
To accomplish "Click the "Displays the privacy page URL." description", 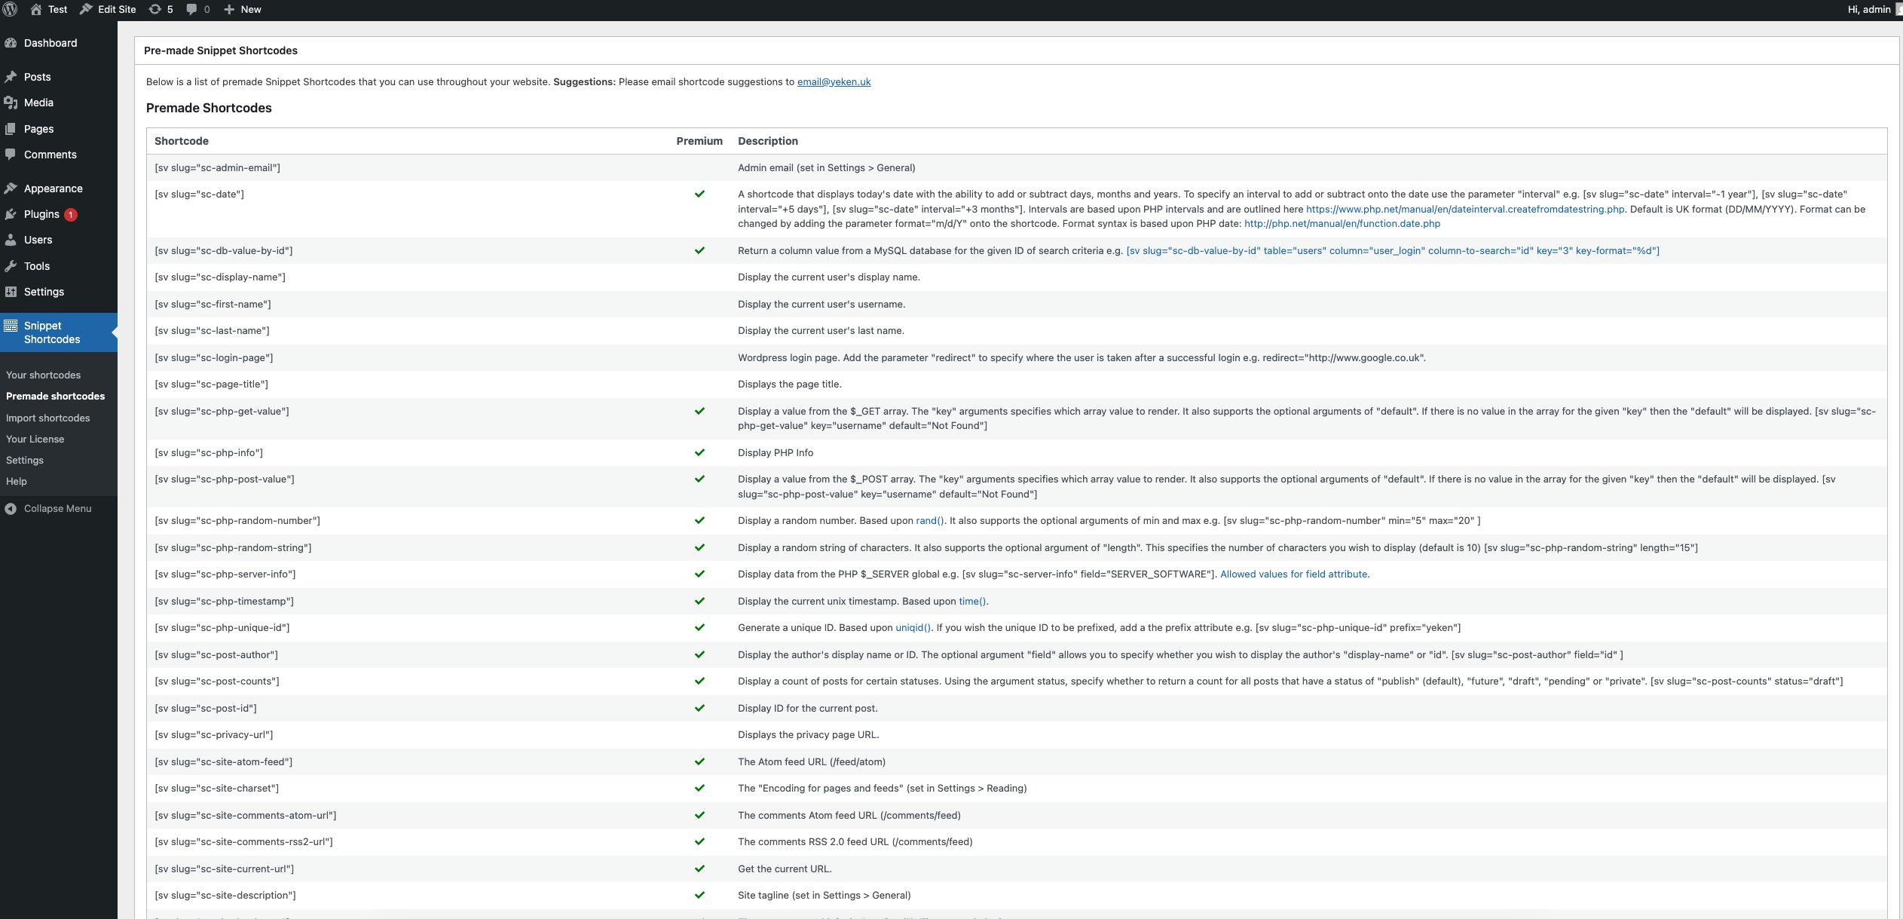I will tap(808, 734).
